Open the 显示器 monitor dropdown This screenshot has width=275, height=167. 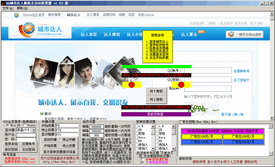pos(34,130)
